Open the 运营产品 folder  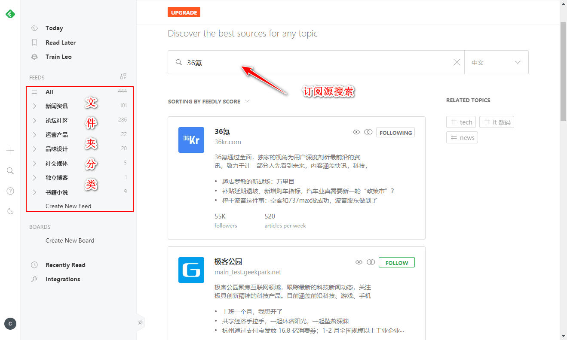coord(57,135)
